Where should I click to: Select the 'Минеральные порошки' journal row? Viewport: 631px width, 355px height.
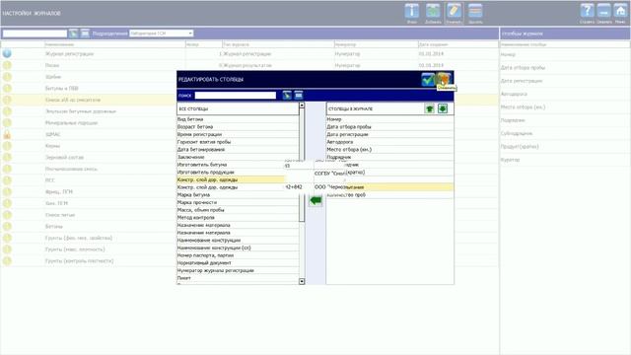71,122
